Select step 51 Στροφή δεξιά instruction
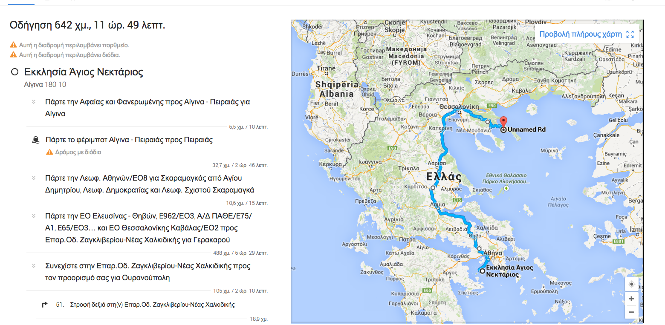The width and height of the screenshot is (665, 325). [152, 305]
